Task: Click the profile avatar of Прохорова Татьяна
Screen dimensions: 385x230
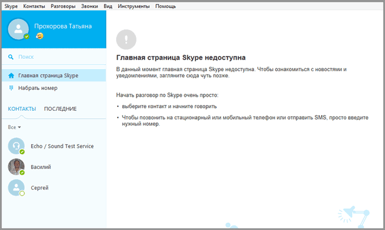Action: click(18, 29)
